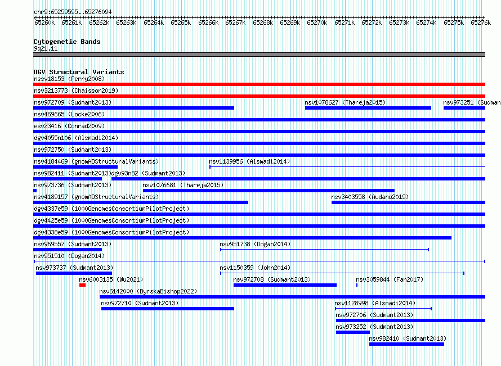Click the 65264k ruler tick label

pos(154,22)
